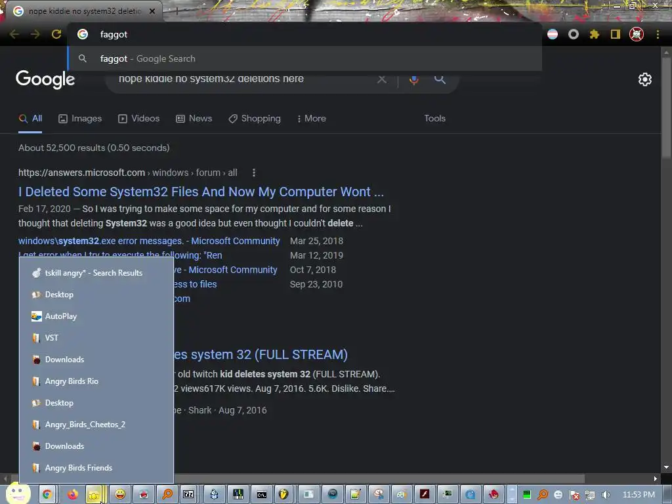Open Command Prompt taskbar icon
This screenshot has height=504, width=672.
(261, 495)
